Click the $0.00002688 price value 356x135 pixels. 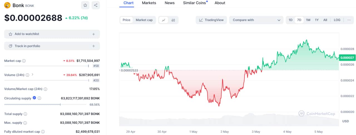tap(33, 18)
